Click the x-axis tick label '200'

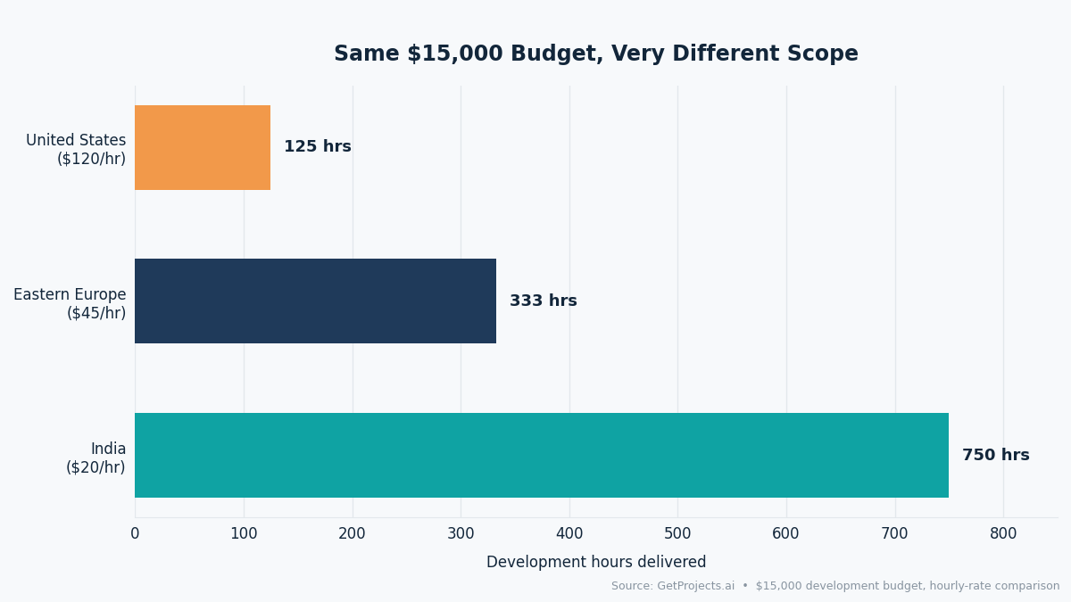pos(353,534)
